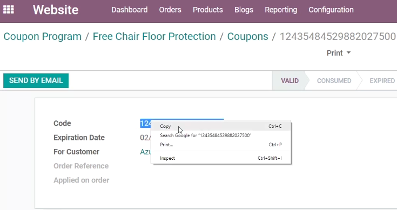Open the apps grid menu icon
Screen dimensions: 397x210
click(8, 10)
